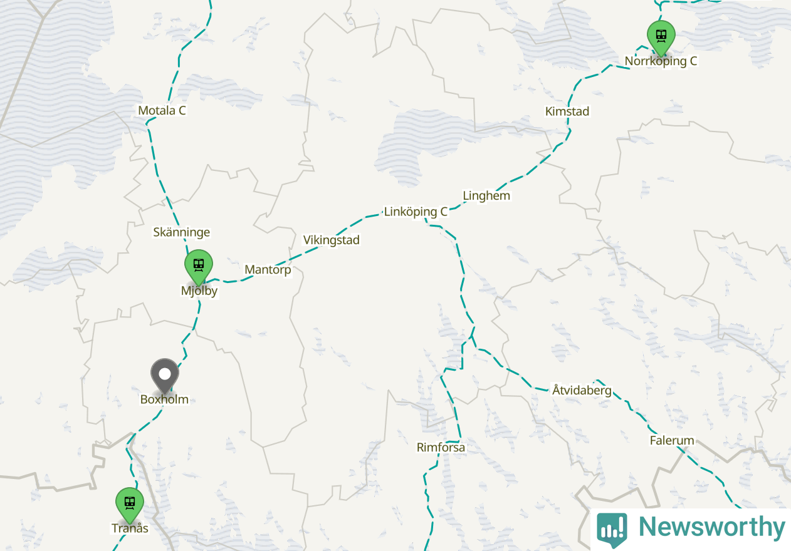Viewport: 791px width, 551px height.
Task: Open the Newsworthy logo icon
Action: tap(612, 529)
